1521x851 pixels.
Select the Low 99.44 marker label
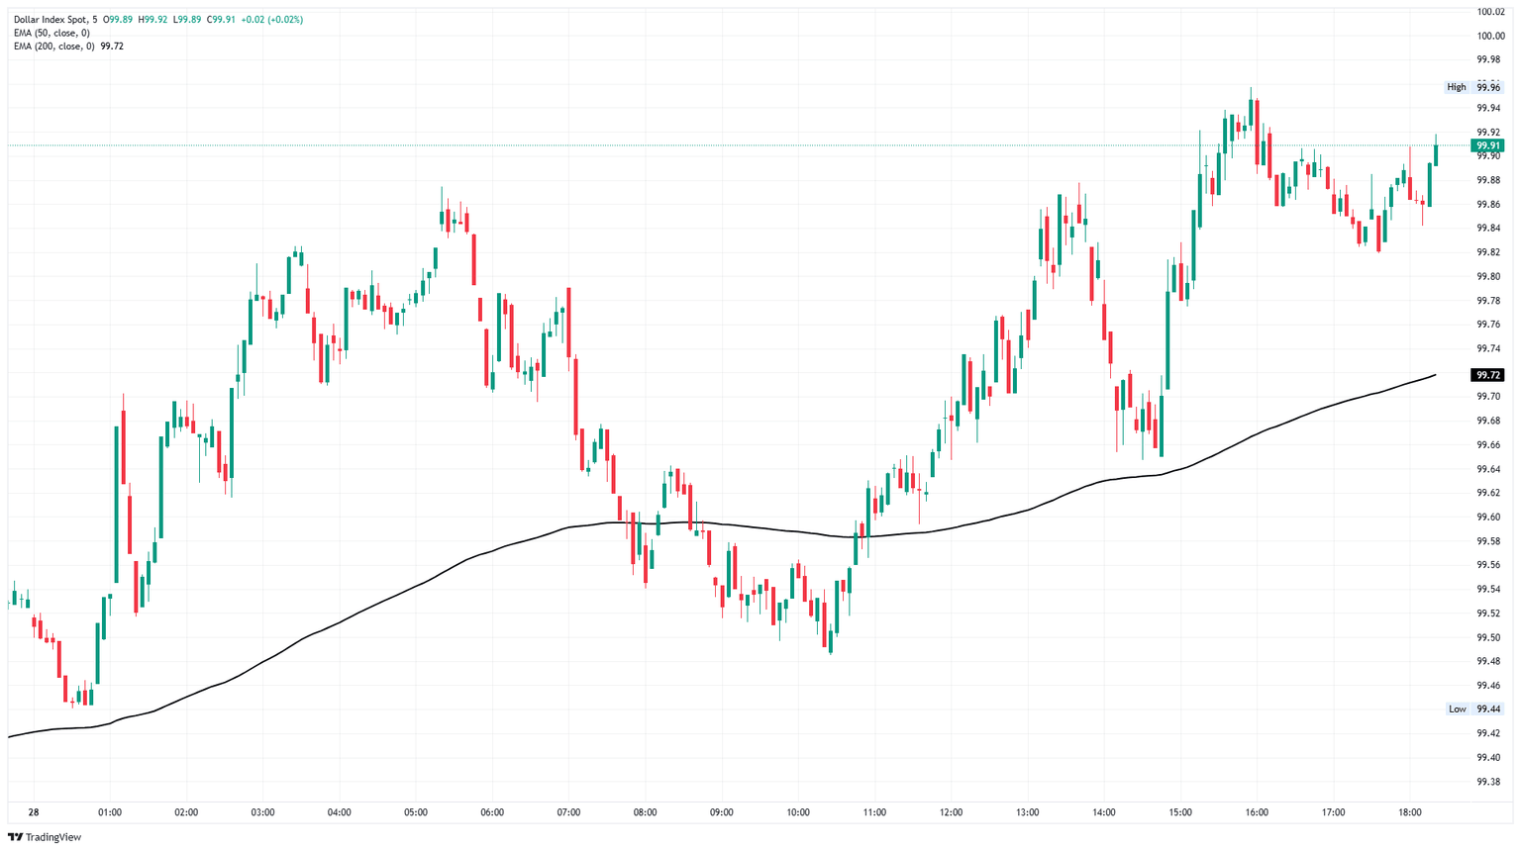tap(1474, 709)
